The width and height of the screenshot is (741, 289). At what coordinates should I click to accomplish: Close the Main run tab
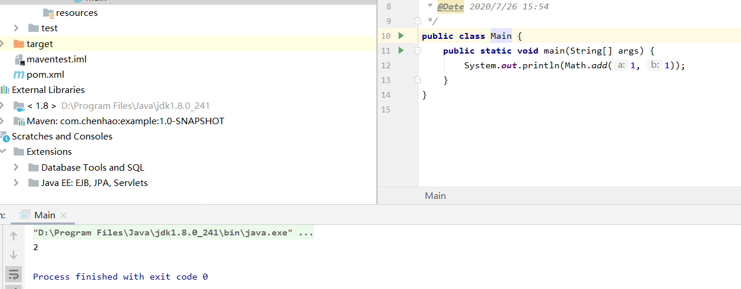point(64,215)
